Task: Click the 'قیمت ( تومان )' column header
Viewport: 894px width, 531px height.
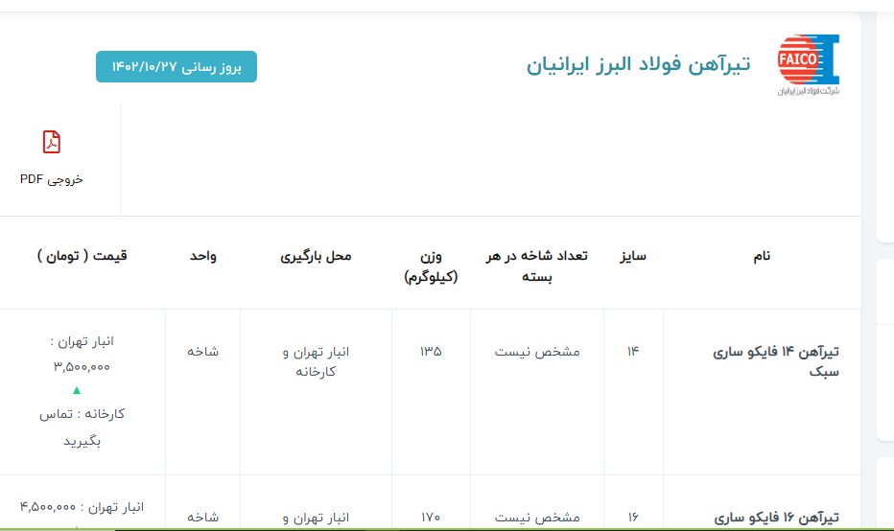Action: click(x=82, y=256)
